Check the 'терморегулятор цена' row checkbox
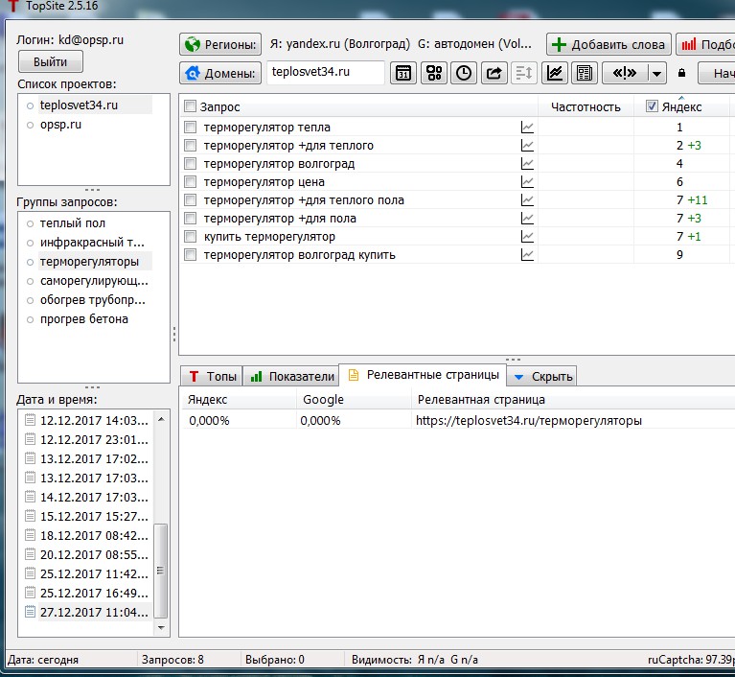This screenshot has width=735, height=677. 190,182
